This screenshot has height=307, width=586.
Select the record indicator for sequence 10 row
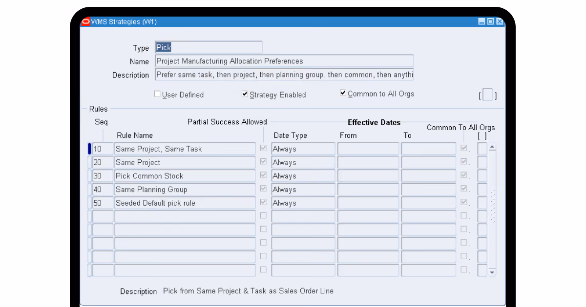89,149
